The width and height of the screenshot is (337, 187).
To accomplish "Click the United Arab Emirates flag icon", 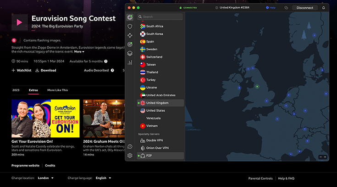I will 143,95.
